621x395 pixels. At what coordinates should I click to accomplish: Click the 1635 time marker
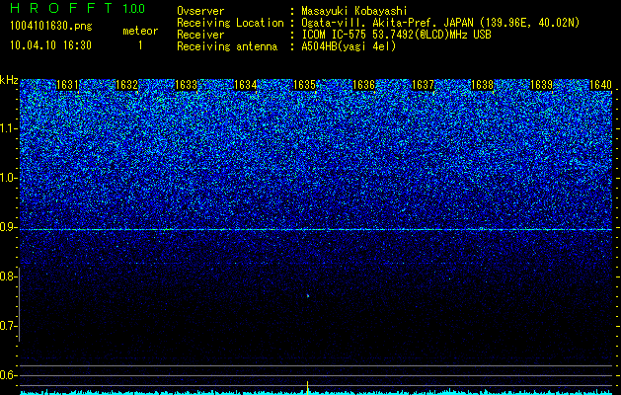304,85
